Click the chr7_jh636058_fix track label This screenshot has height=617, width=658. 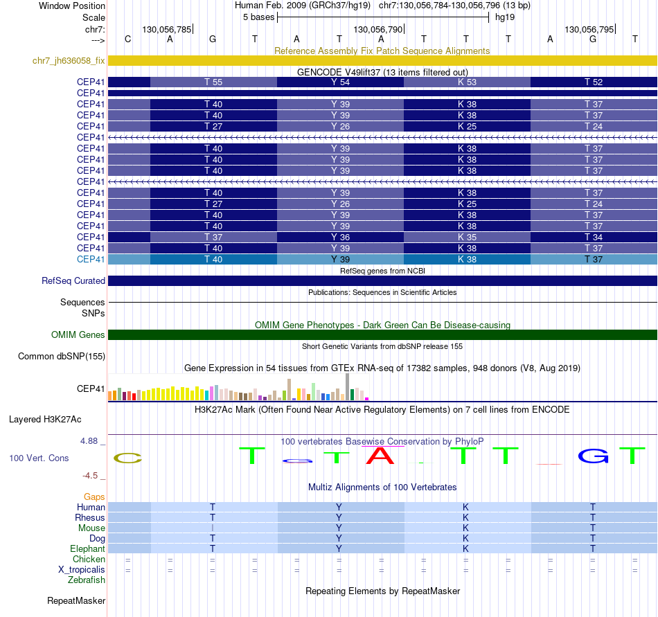click(69, 61)
